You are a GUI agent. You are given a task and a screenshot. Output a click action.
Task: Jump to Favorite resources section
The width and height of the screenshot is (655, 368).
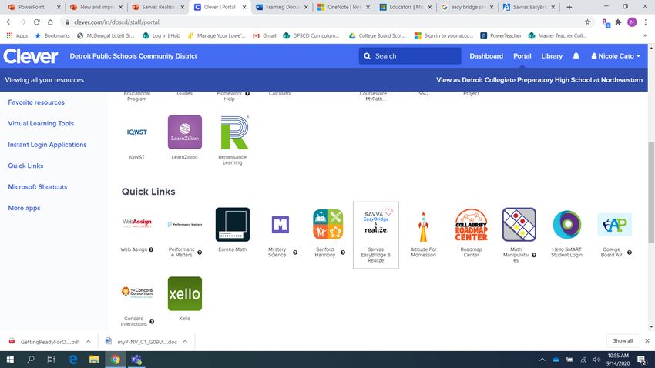click(x=36, y=102)
